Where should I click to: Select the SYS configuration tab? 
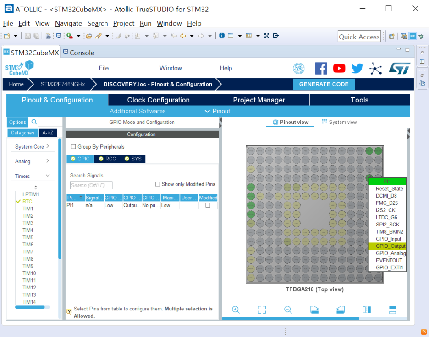click(x=133, y=159)
